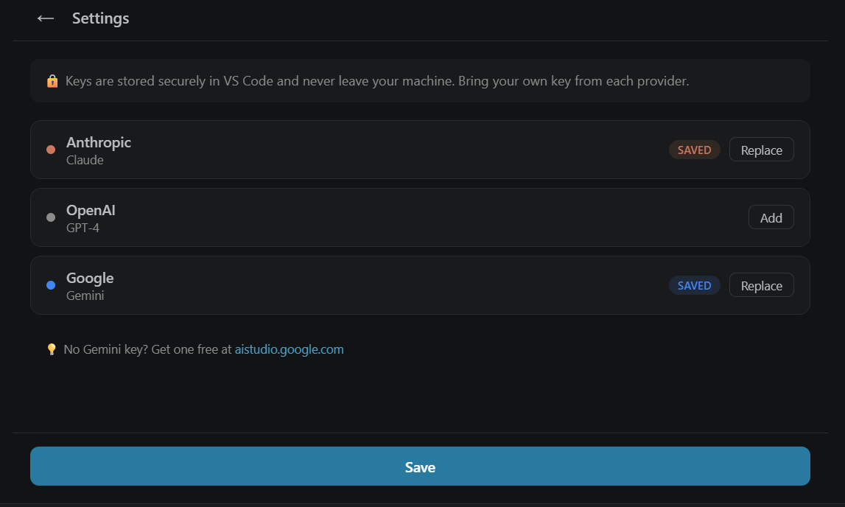Click the blue Save button
845x507 pixels.
pyautogui.click(x=420, y=466)
